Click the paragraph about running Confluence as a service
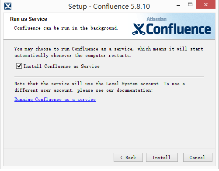This screenshot has height=171, width=219. point(109,52)
